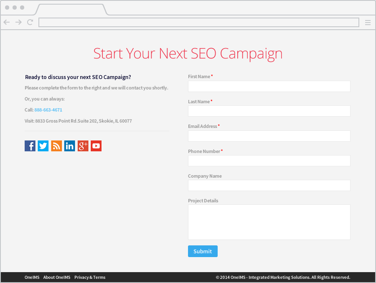Reload the page with refresh icon
Screen dimensions: 376x283
(30, 23)
